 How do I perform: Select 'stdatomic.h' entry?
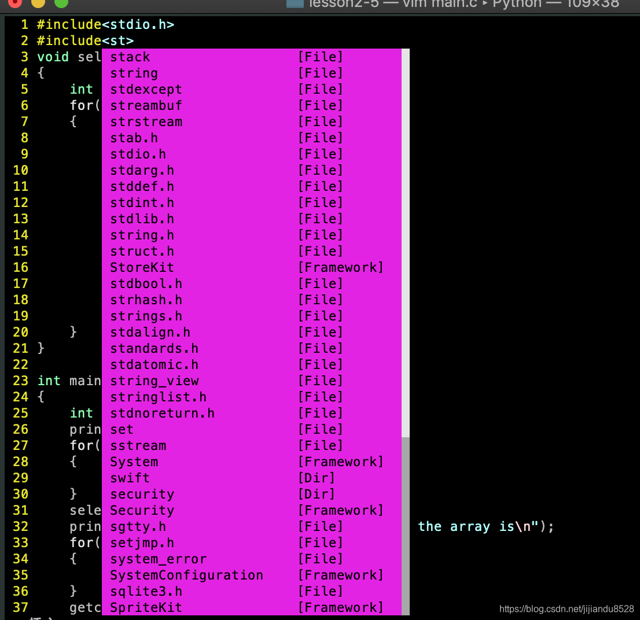pos(251,364)
